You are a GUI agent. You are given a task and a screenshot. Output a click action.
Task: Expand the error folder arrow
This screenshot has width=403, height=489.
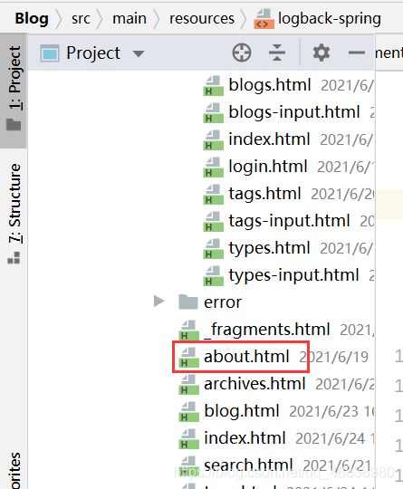point(159,302)
